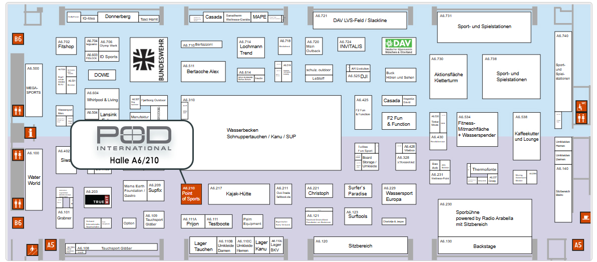
Task: Go to hall A5 via bottom-right marker
Action: coord(577,245)
